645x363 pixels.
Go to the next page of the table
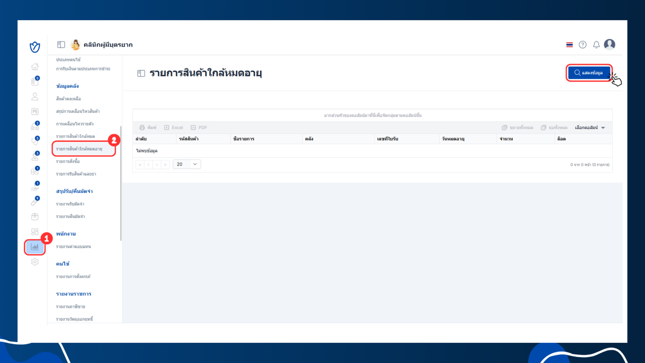[157, 164]
